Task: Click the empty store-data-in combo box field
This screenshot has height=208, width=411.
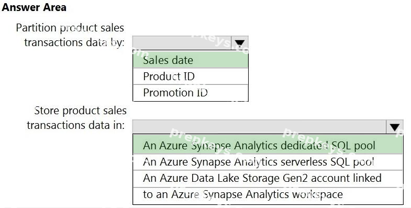Action: tap(260, 127)
